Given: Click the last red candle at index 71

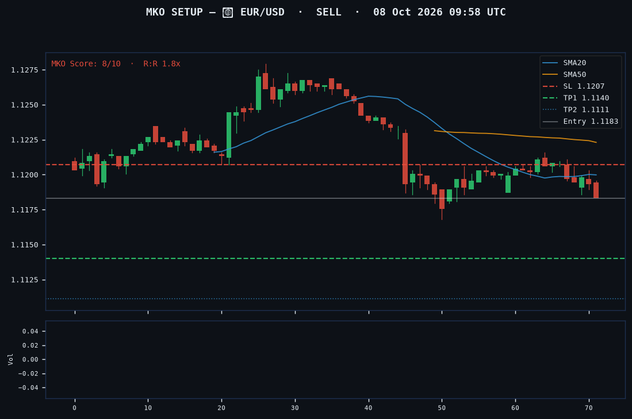Looking at the screenshot, I should pos(596,190).
